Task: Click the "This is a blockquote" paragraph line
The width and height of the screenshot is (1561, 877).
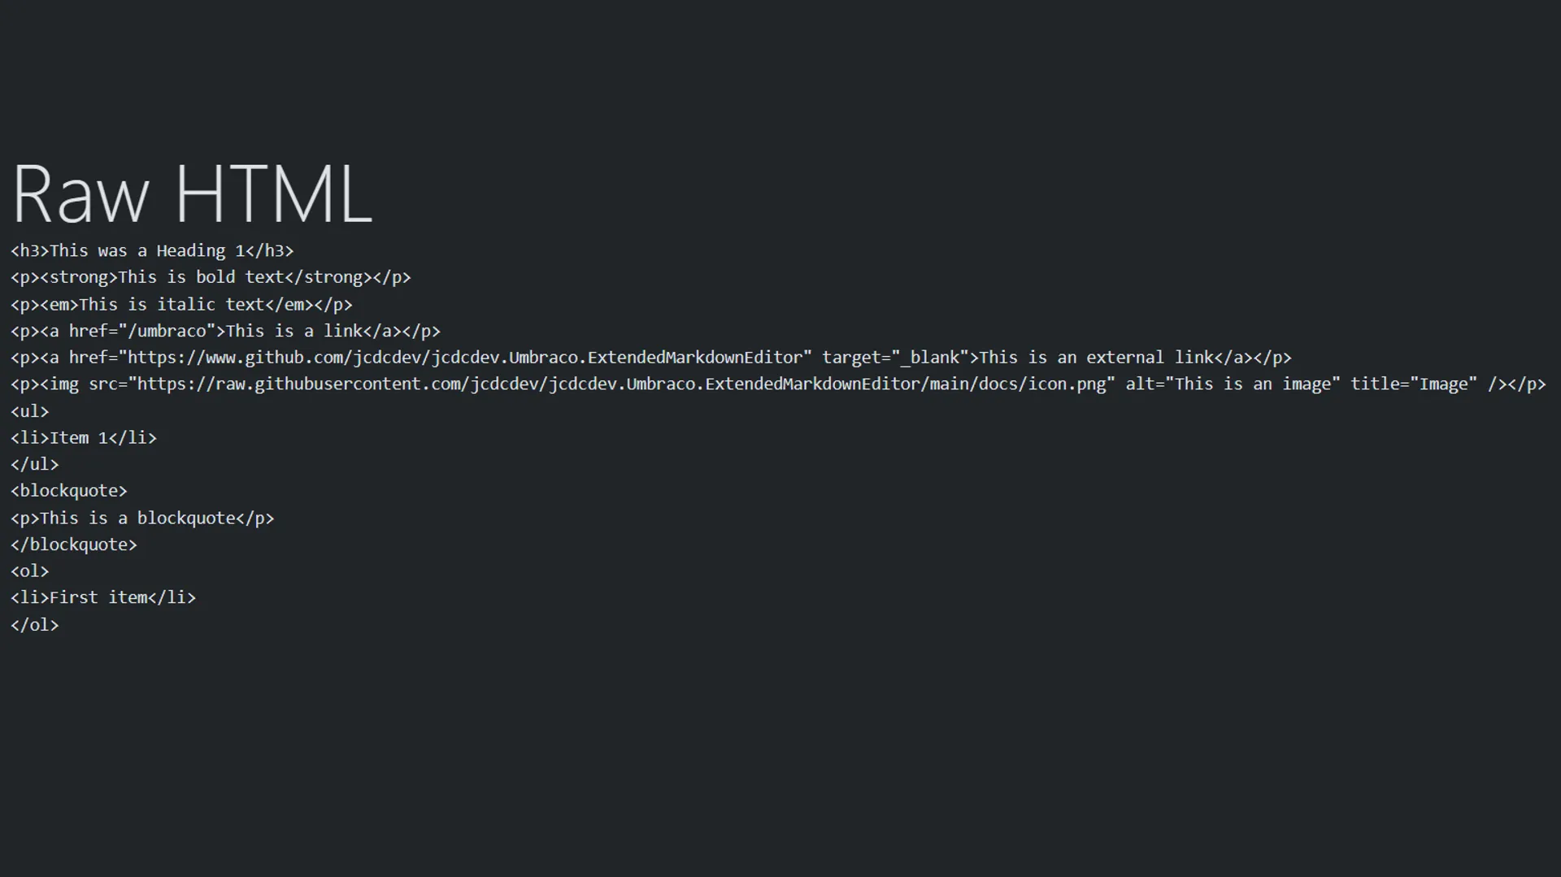Action: pyautogui.click(x=142, y=519)
